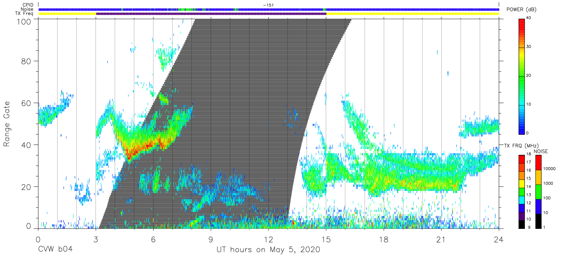Click the 80 label on the Range Gate axis
This screenshot has width=561, height=259.
[27, 61]
